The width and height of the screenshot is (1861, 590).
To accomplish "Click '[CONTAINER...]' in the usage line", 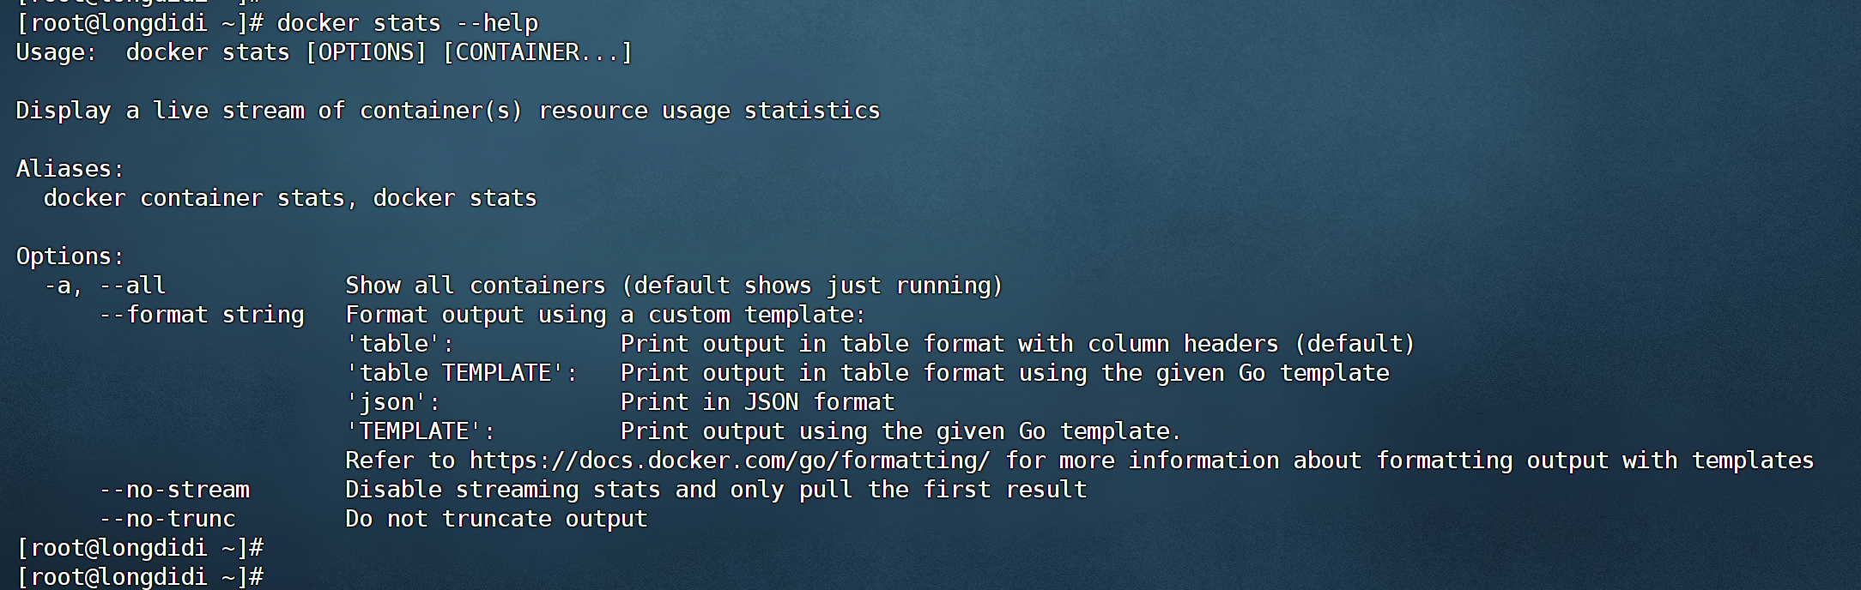I will [537, 52].
